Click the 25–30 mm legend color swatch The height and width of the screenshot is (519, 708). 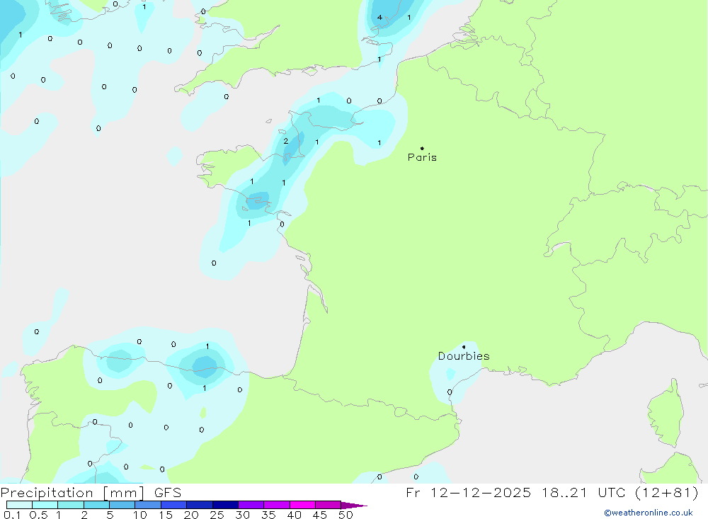point(225,505)
